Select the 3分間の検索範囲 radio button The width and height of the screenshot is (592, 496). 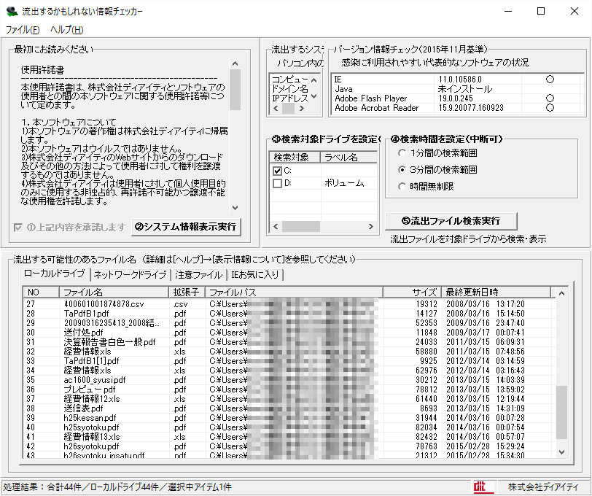coord(402,169)
